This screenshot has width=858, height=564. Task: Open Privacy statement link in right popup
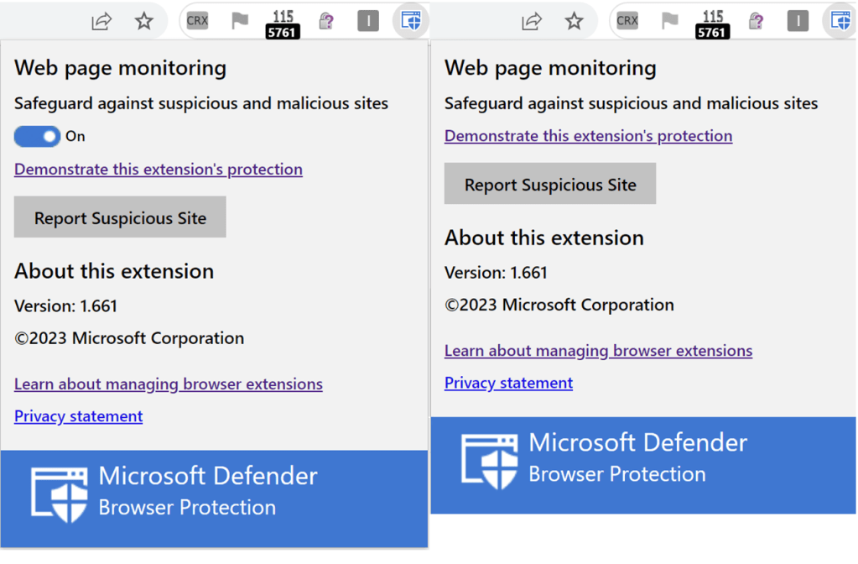click(x=508, y=383)
